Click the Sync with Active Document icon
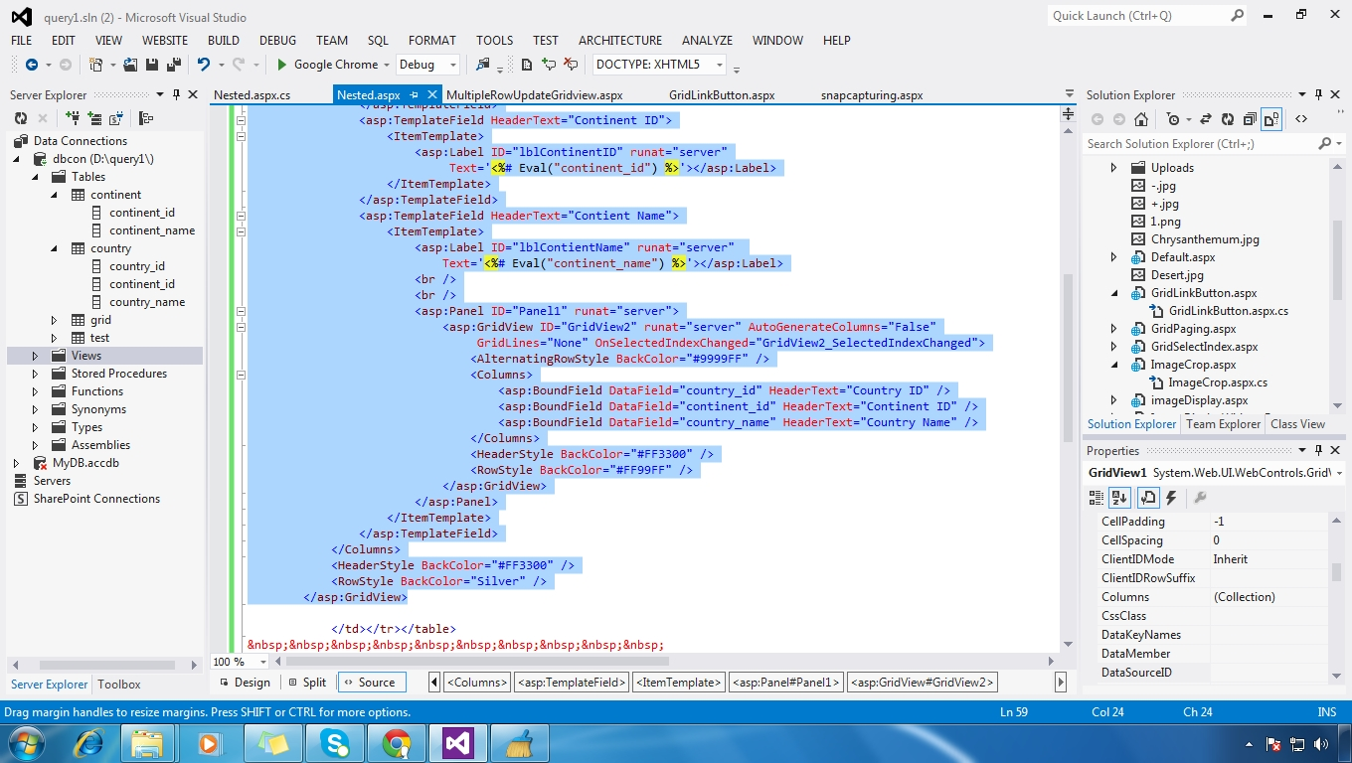The height and width of the screenshot is (763, 1352). [1204, 119]
